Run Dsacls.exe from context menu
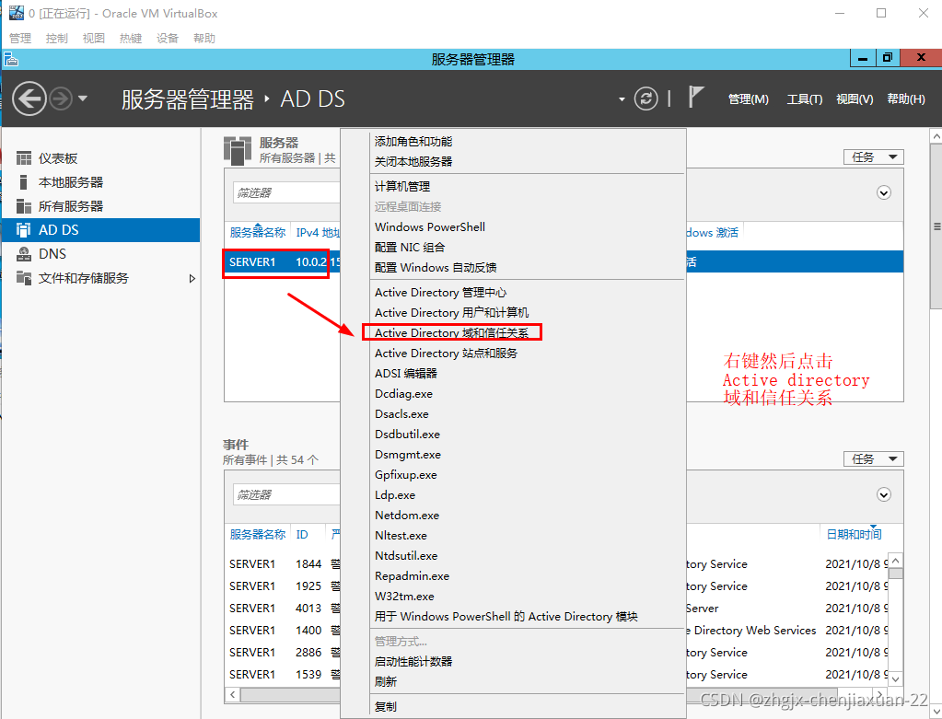942x719 pixels. (401, 414)
